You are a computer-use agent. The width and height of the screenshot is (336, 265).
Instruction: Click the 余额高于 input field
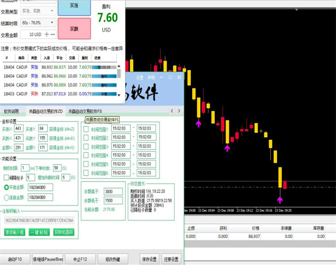113,192
